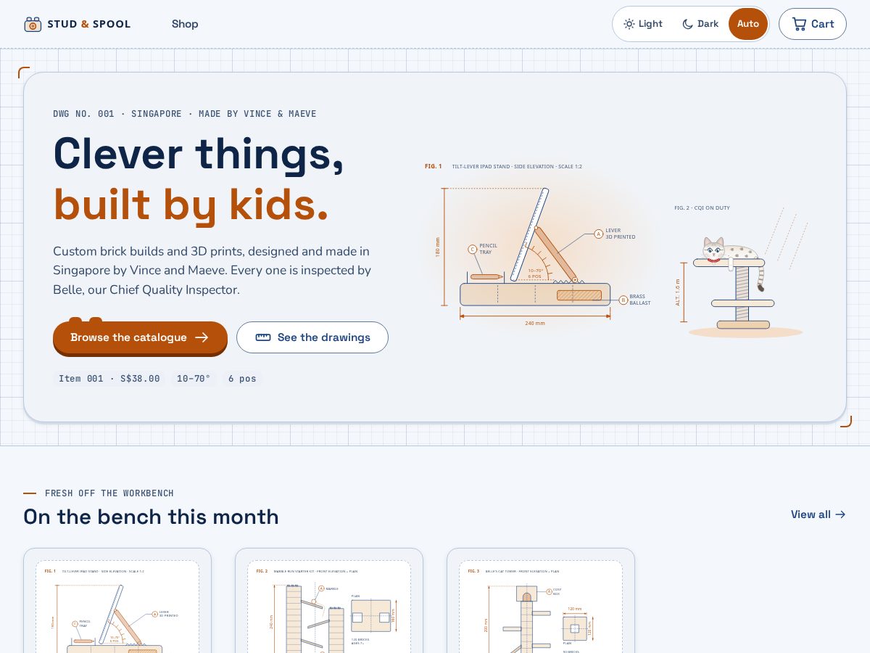870x653 pixels.
Task: Click the arrow icon in Browse the catalogue
Action: point(202,337)
